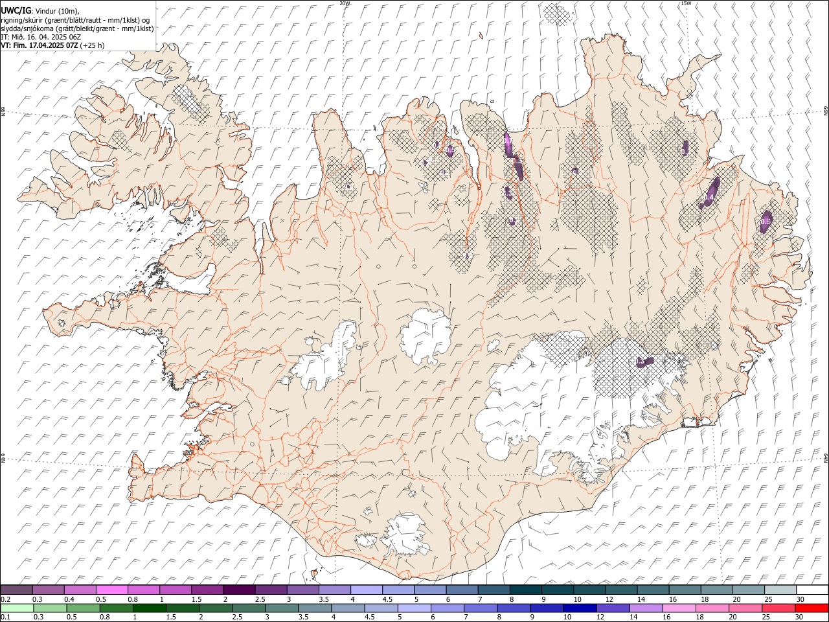
Task: Click the "15W" longitude label at top
Action: (685, 3)
